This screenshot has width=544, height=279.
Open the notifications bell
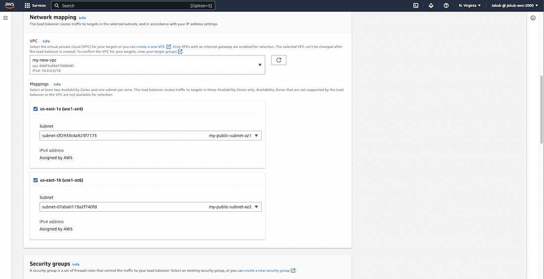(x=431, y=5)
